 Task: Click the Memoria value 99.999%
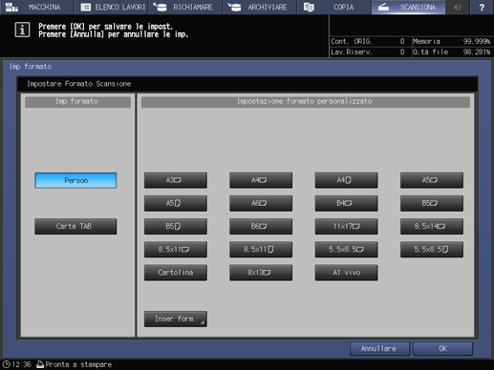477,41
